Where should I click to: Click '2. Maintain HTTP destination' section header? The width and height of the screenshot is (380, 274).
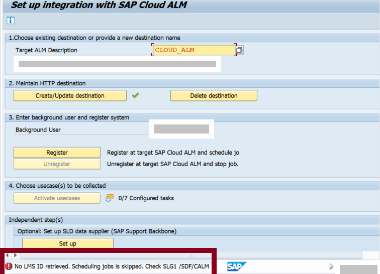click(x=47, y=83)
